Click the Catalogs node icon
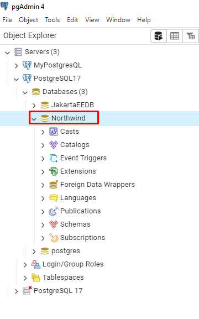The image size is (199, 319). [x=54, y=145]
